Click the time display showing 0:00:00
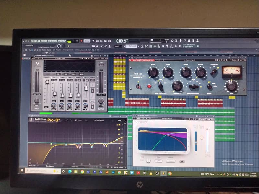This screenshot has height=194, width=259. [120, 40]
